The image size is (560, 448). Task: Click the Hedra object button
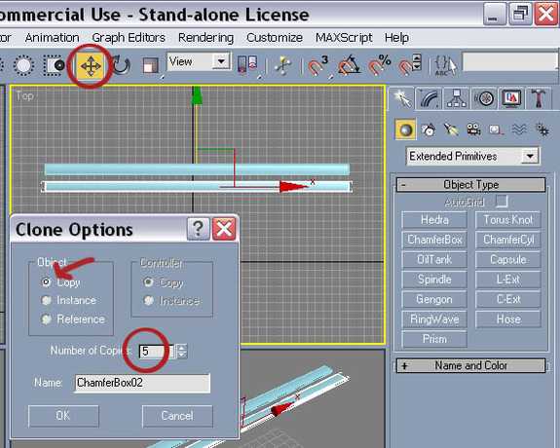434,220
